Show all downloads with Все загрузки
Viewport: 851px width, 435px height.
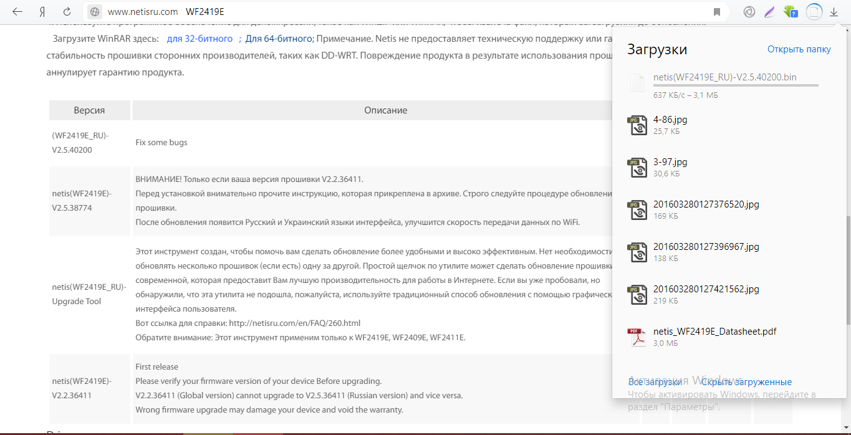pos(655,382)
